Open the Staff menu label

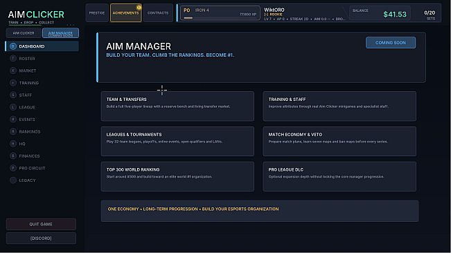pyautogui.click(x=26, y=95)
